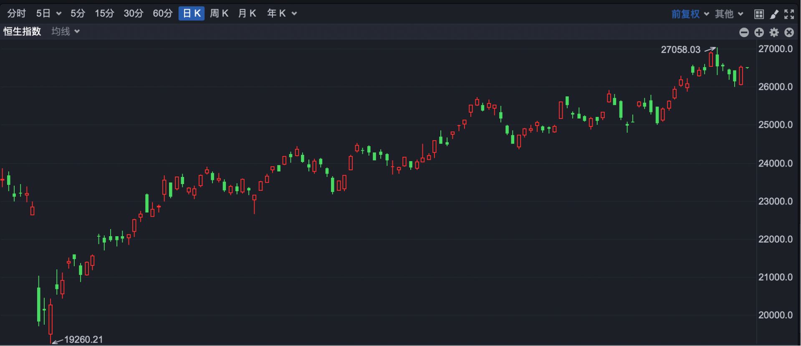This screenshot has width=801, height=346.
Task: Click the 27058.03 high price marker
Action: pyautogui.click(x=680, y=50)
